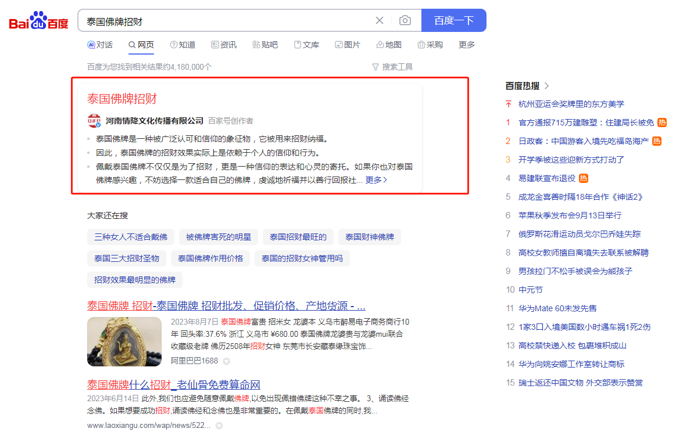Click the 阿里巴巴1688 source label
The width and height of the screenshot is (676, 432).
tap(195, 361)
